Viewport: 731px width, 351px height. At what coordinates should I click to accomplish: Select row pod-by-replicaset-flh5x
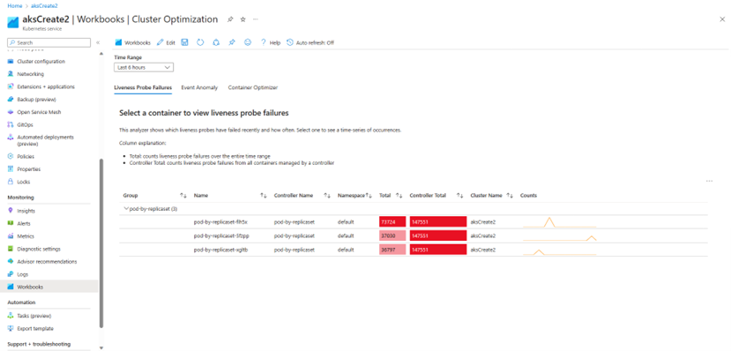(x=413, y=222)
